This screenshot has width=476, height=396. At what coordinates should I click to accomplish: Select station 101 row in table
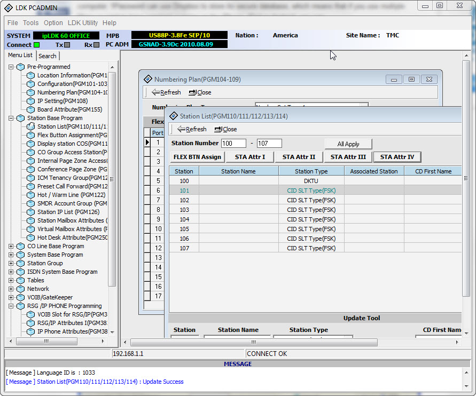184,191
